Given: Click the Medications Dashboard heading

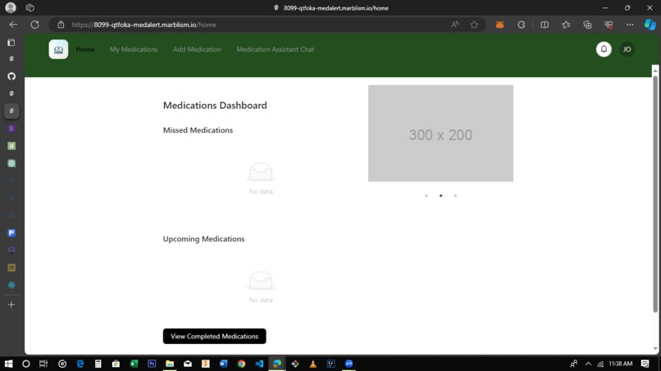Looking at the screenshot, I should pyautogui.click(x=215, y=106).
